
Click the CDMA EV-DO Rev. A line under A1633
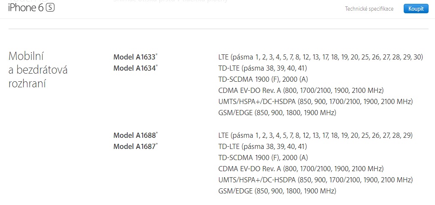(x=300, y=90)
